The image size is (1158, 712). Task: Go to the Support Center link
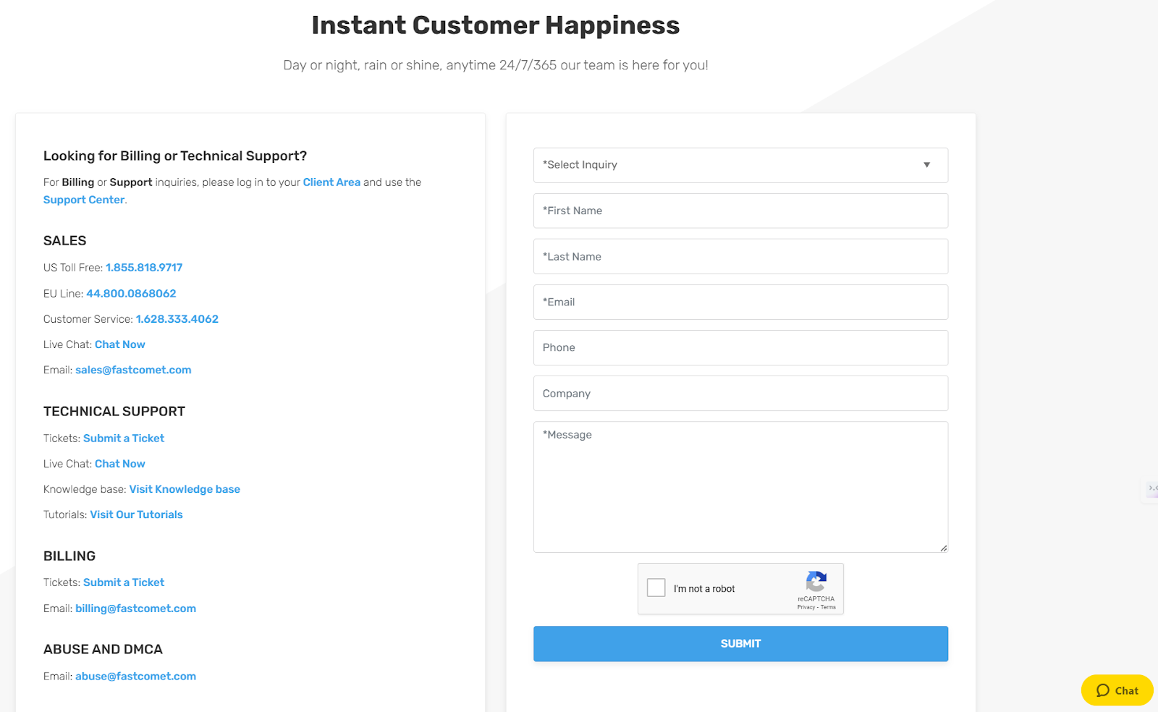pos(84,200)
